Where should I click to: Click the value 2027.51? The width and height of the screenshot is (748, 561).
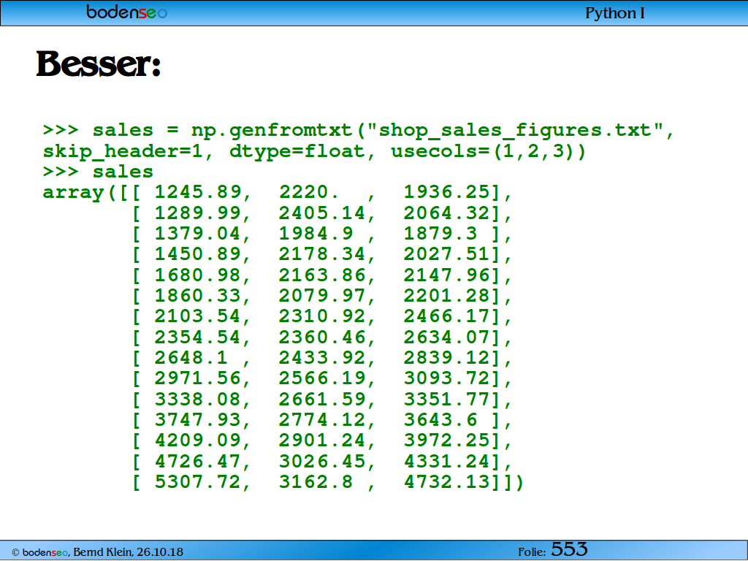pos(447,253)
